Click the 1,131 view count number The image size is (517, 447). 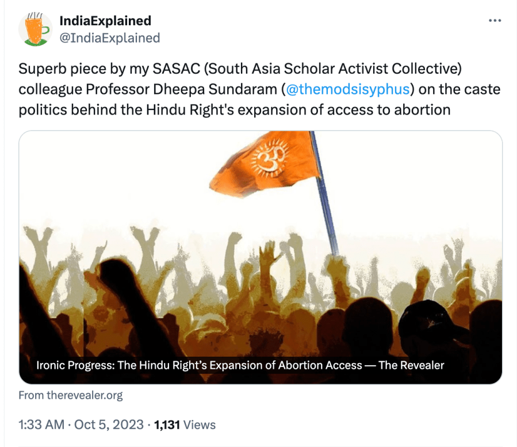[x=167, y=425]
